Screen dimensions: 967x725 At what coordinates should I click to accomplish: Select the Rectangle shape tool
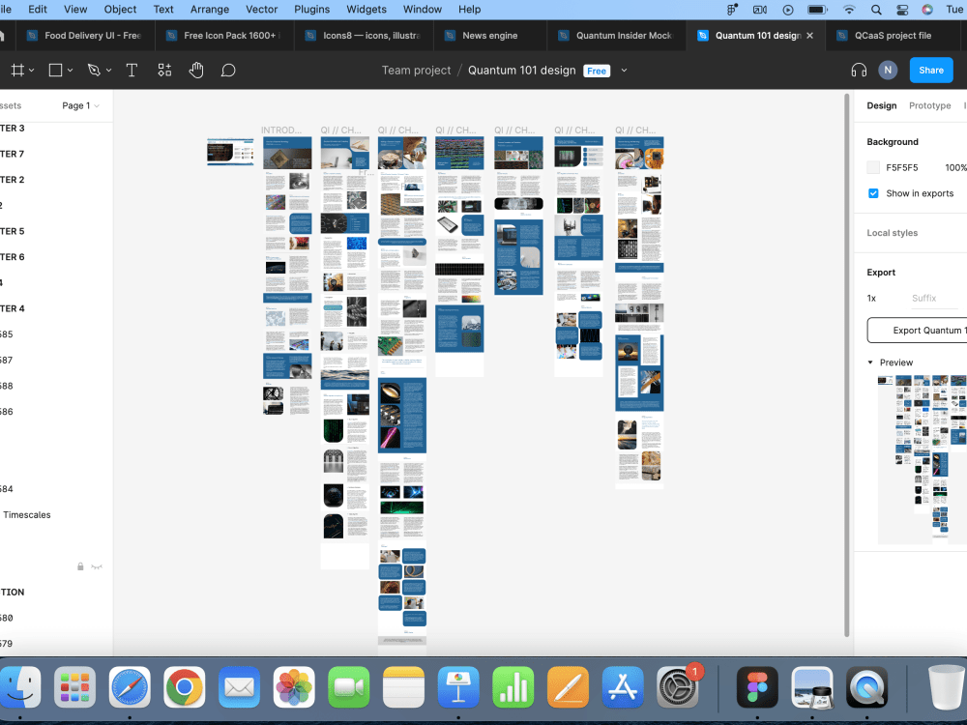pyautogui.click(x=55, y=71)
